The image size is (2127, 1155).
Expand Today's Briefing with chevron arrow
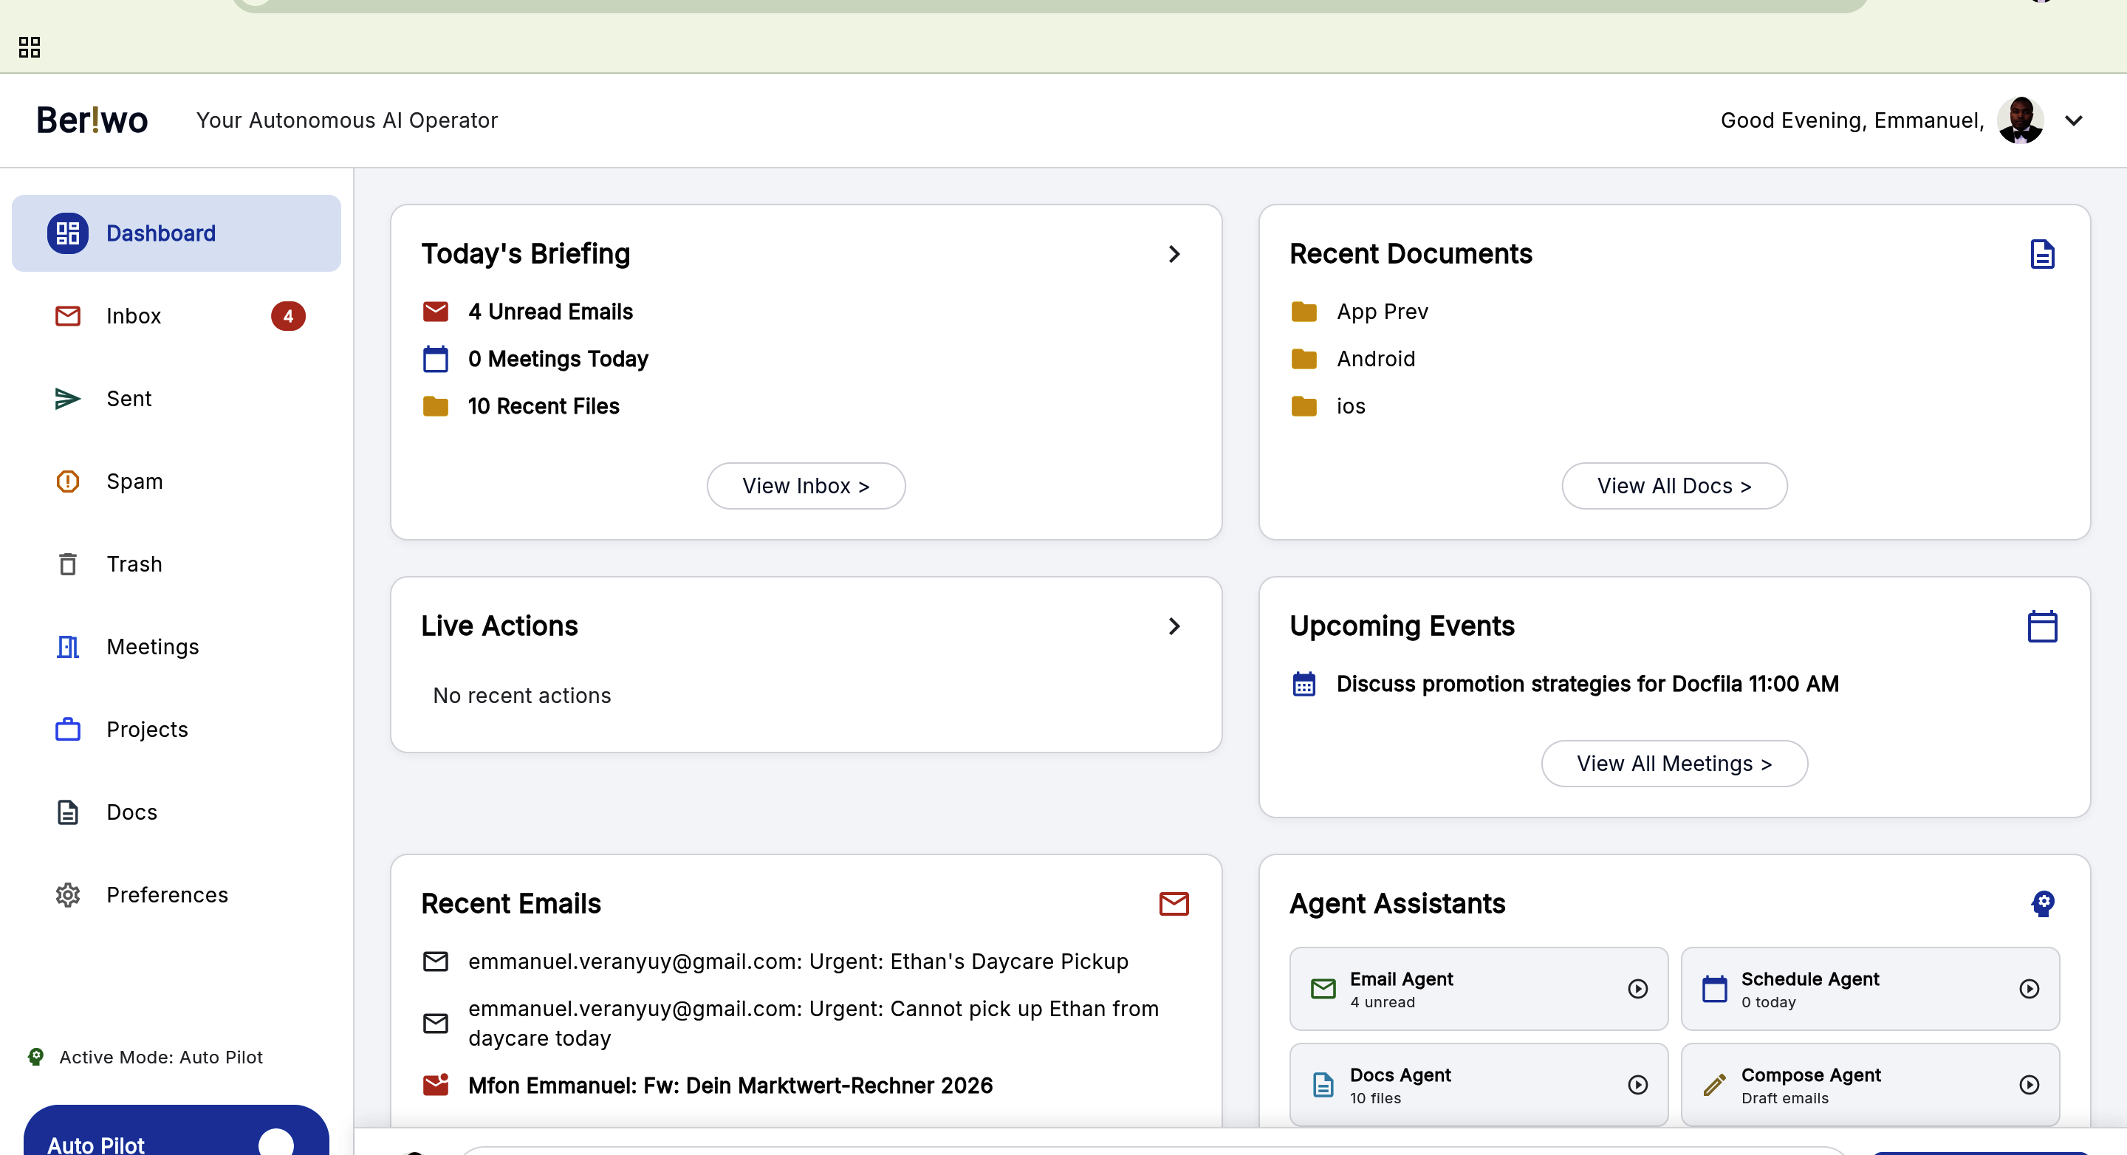click(x=1174, y=253)
